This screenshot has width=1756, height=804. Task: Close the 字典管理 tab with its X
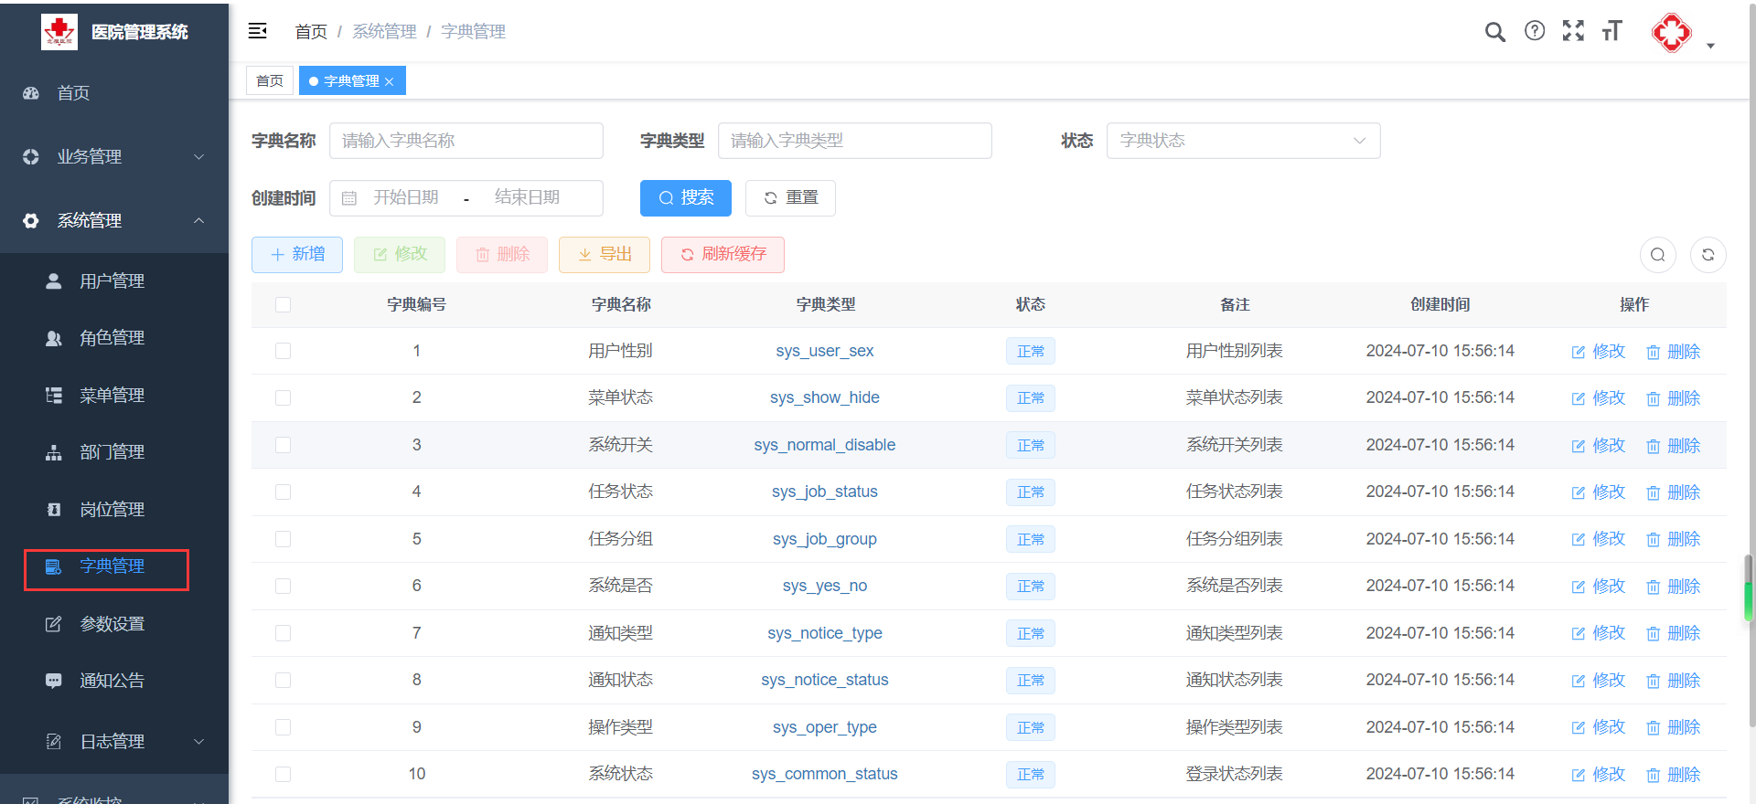tap(390, 81)
